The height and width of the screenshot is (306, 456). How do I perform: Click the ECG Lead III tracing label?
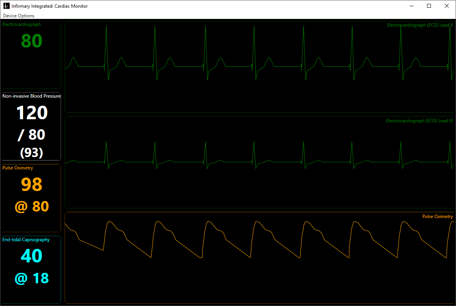click(419, 121)
